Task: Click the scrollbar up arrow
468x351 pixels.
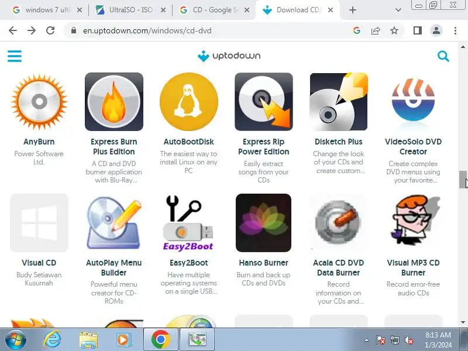Action: (x=463, y=47)
